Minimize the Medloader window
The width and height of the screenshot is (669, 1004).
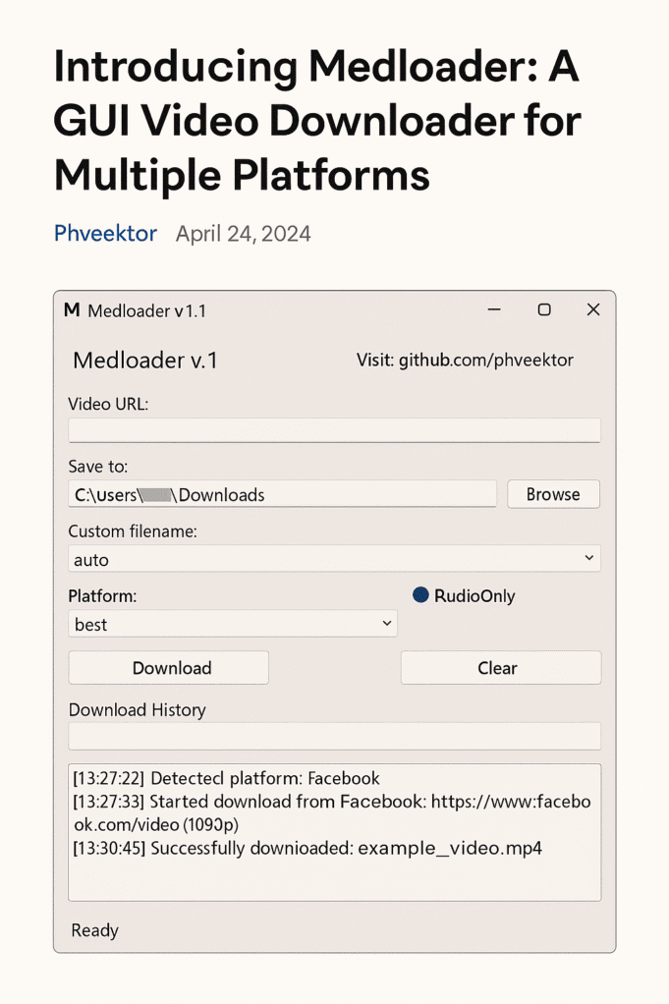coord(494,310)
